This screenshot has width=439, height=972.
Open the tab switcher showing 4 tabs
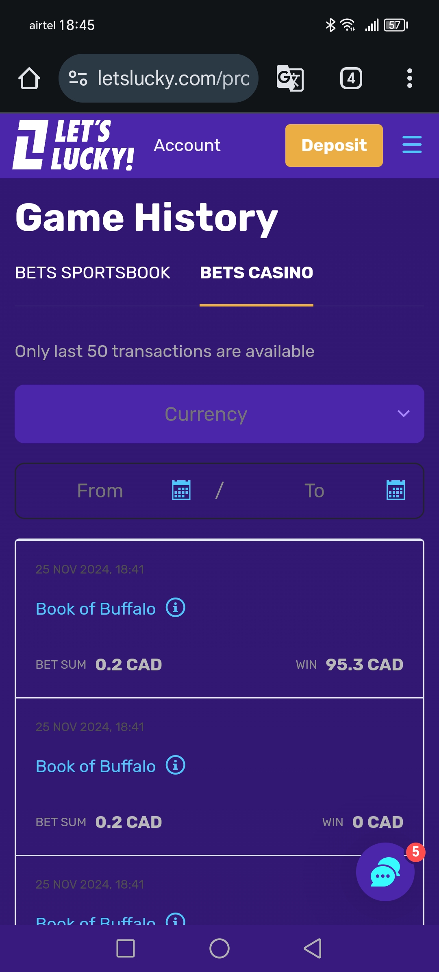coord(351,78)
